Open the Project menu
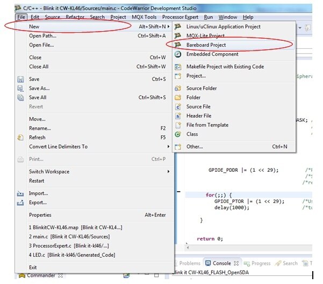 pos(118,17)
